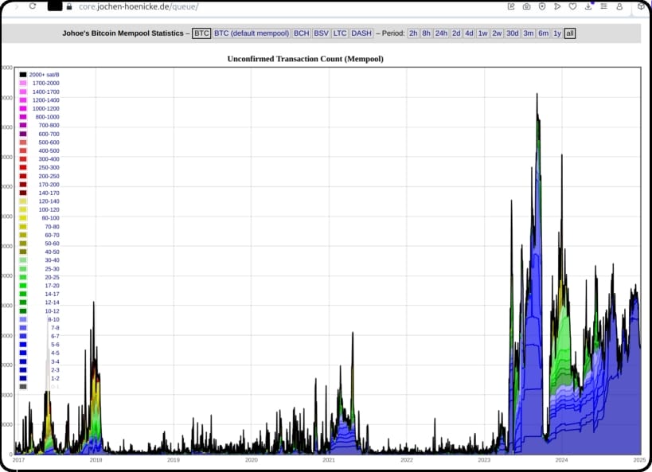Screen dimensions: 652x472
Task: Click the 5-6 blue legend swatch
Action: tap(23, 345)
